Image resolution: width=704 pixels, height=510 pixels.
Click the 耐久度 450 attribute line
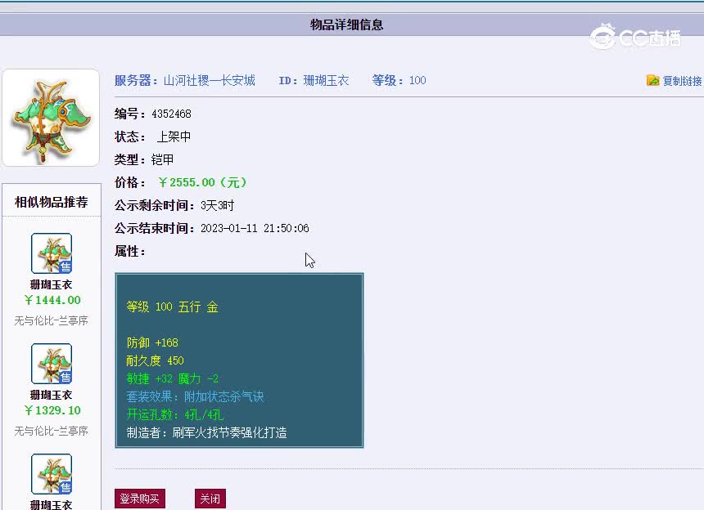(155, 360)
